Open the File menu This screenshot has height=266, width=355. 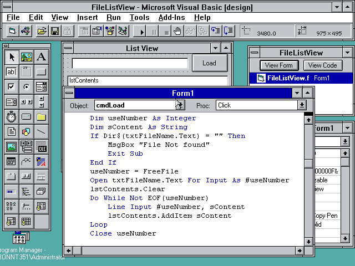tap(13, 17)
